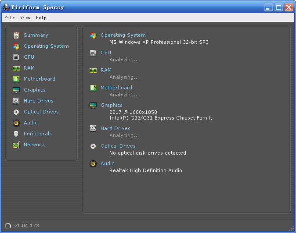Open the File menu

click(9, 18)
